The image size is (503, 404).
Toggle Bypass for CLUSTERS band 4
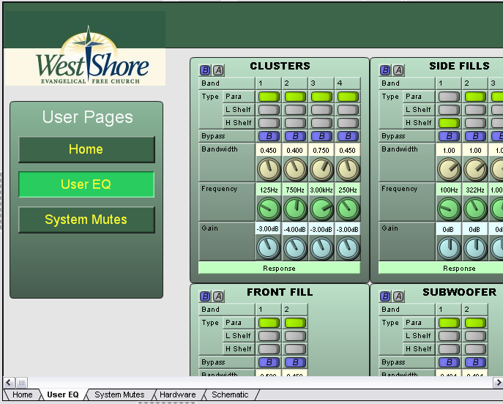tap(348, 136)
